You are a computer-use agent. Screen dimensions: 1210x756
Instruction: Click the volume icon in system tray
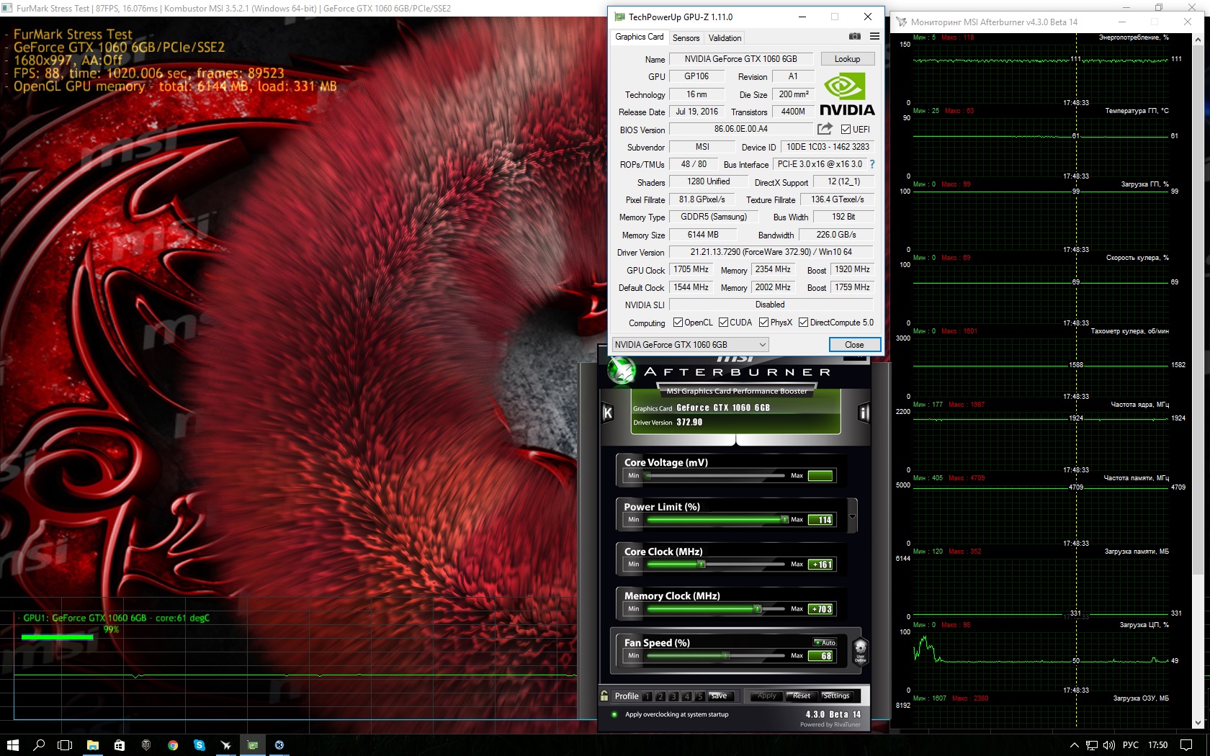[1108, 745]
